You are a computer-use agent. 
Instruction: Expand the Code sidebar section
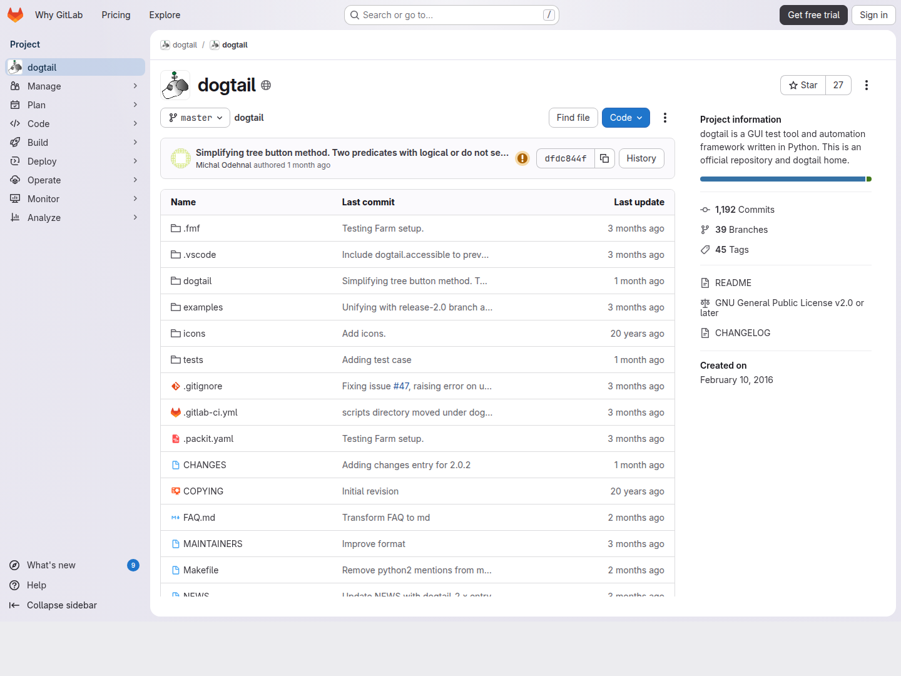click(75, 124)
